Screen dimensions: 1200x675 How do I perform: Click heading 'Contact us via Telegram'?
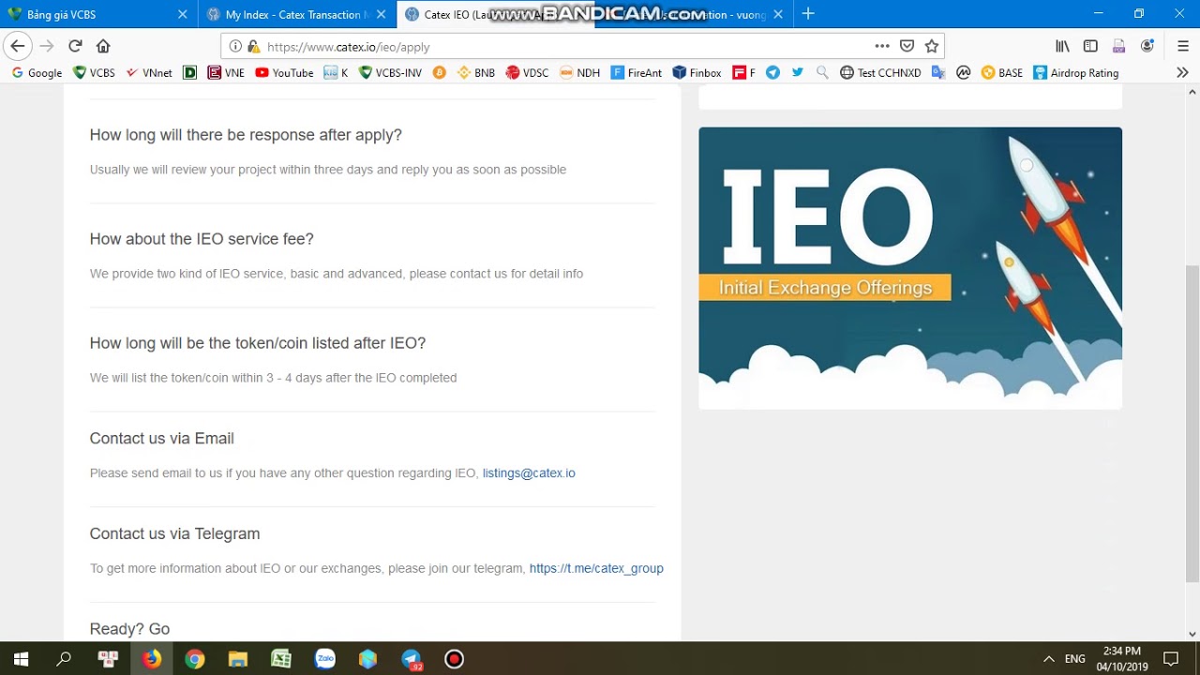tap(174, 533)
